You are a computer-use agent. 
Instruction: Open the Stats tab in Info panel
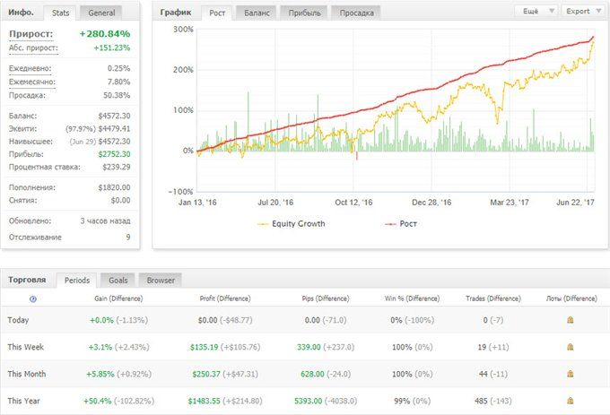pos(61,13)
